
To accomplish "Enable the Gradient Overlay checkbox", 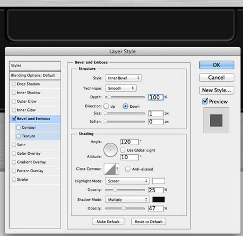I will (14, 162).
